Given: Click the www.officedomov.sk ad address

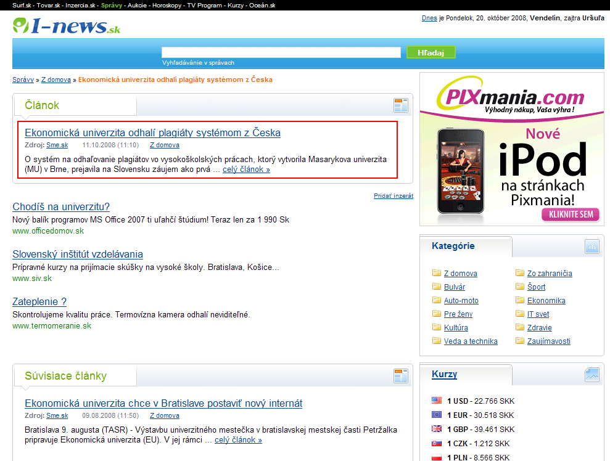Looking at the screenshot, I should point(48,231).
